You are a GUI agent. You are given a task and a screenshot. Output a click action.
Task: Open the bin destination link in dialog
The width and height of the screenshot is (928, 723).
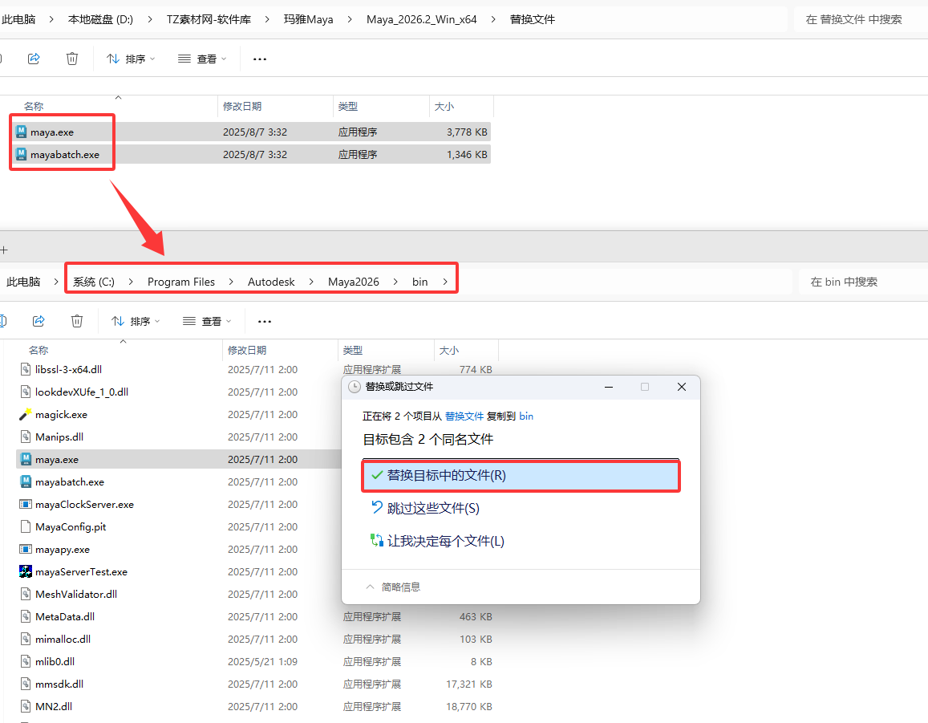click(x=526, y=416)
